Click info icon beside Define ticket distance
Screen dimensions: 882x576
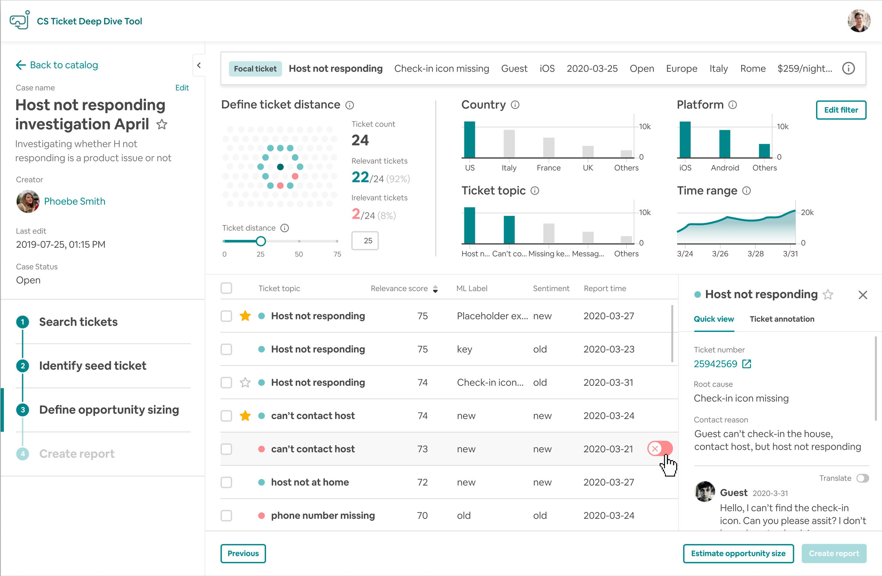coord(349,105)
